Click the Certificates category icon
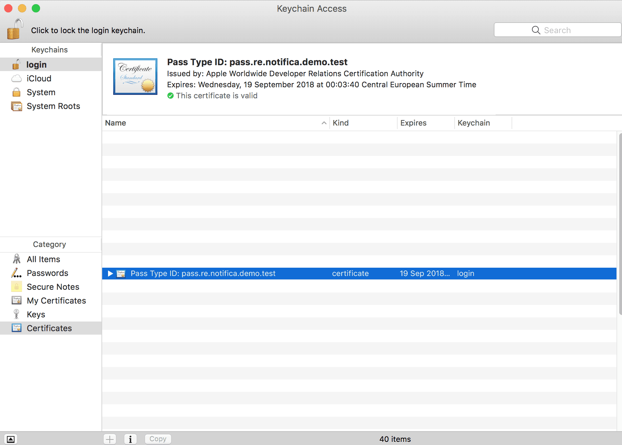Image resolution: width=622 pixels, height=445 pixels. (x=17, y=328)
